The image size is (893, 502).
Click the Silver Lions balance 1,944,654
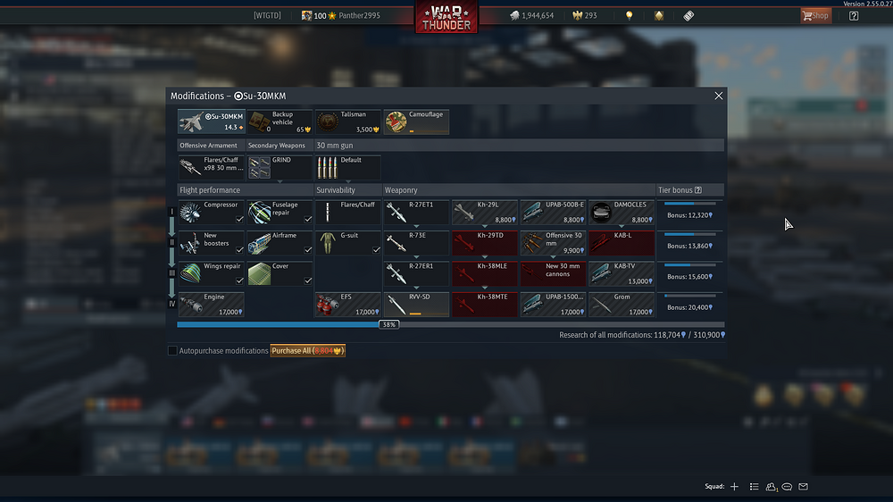(x=532, y=15)
